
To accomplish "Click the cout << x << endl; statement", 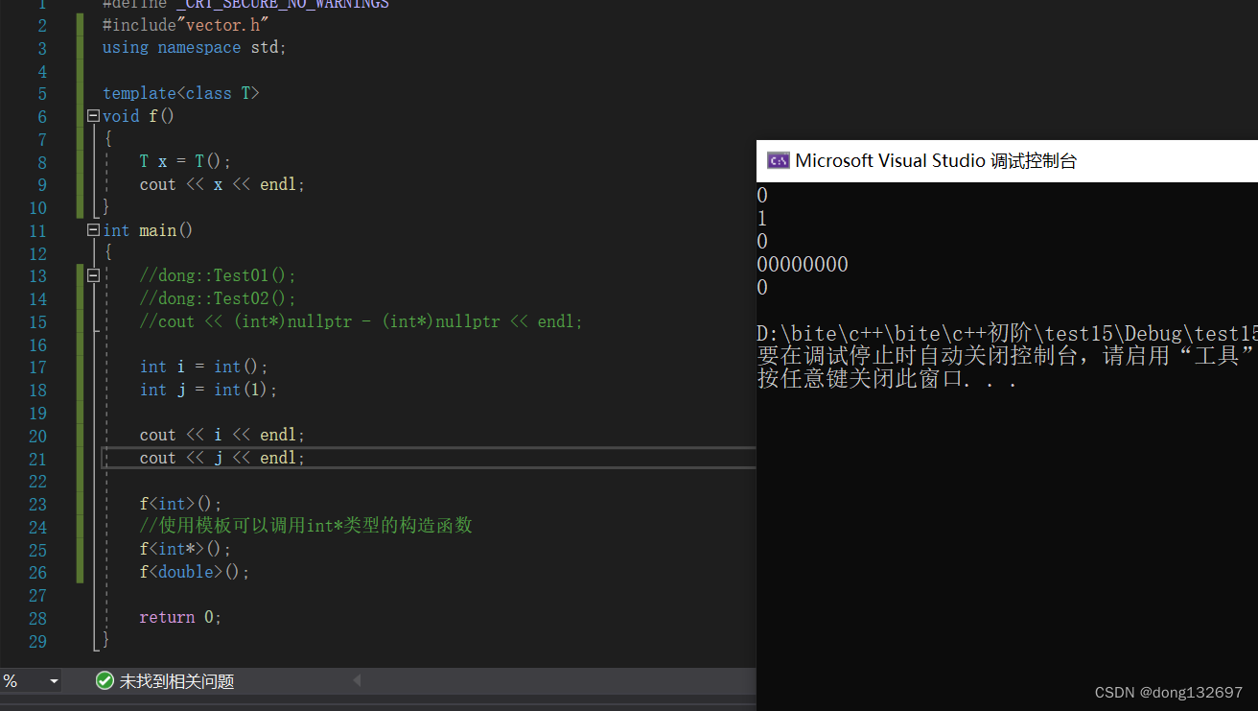I will pos(222,184).
